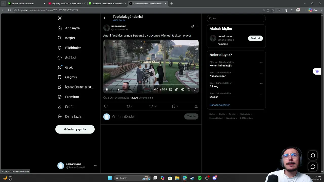Switch to the Ebonivon Kick VOD tab
The width and height of the screenshot is (324, 182).
pyautogui.click(x=107, y=4)
